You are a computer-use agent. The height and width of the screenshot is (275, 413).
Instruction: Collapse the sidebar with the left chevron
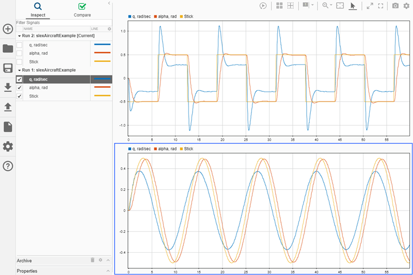pos(109,3)
